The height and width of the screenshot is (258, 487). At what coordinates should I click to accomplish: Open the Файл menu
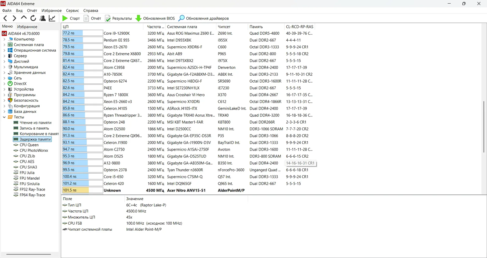(7, 10)
